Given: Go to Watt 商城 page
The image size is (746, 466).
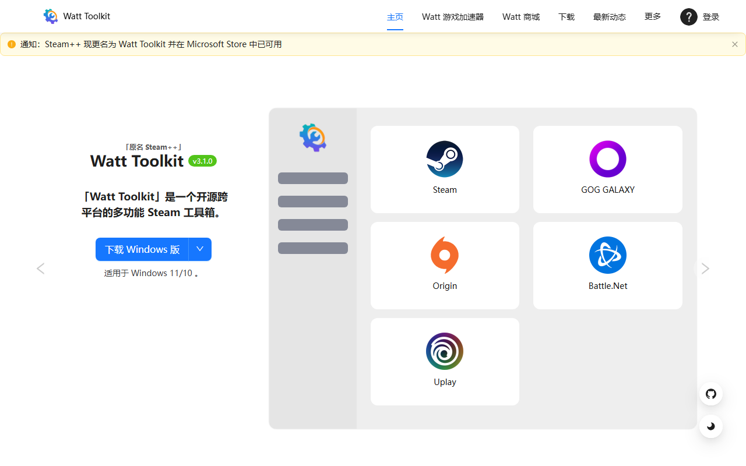Looking at the screenshot, I should click(x=521, y=17).
